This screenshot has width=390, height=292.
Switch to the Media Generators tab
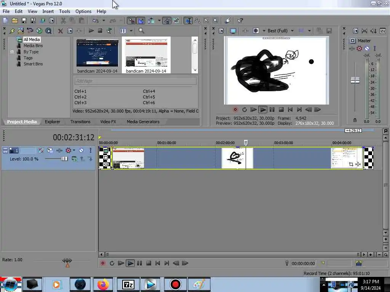tap(143, 122)
